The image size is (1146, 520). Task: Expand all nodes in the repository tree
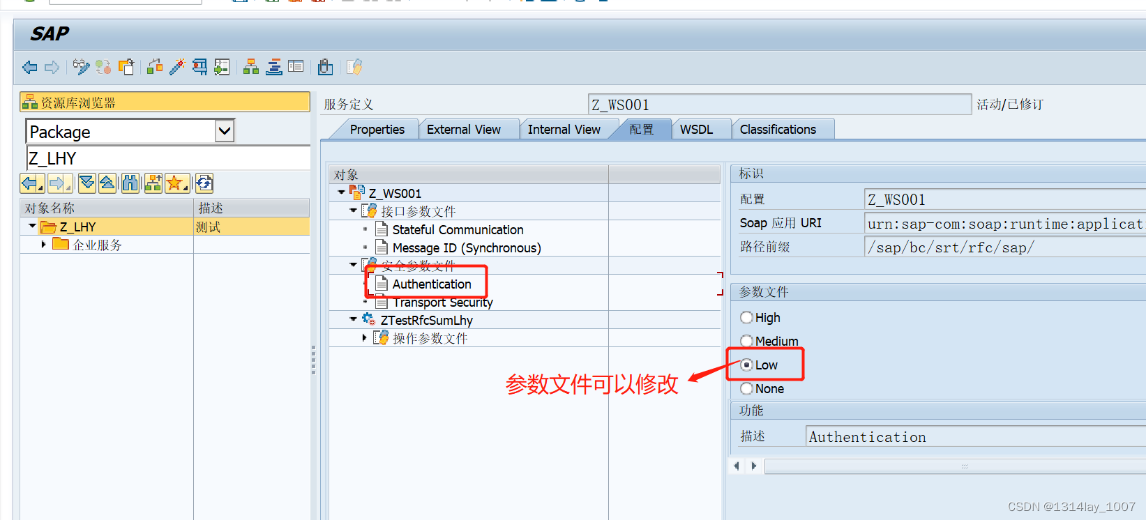tap(87, 183)
